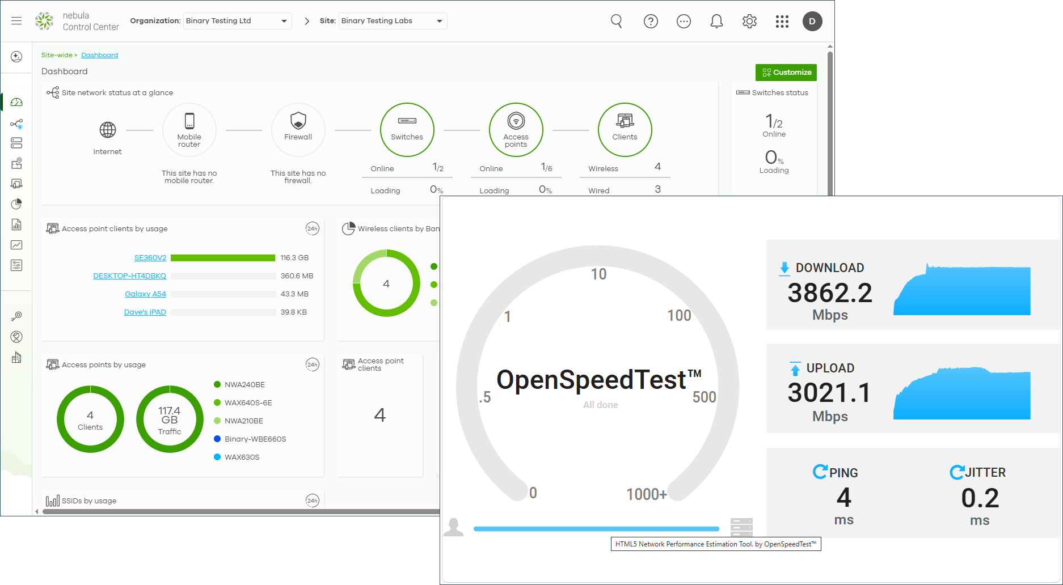Click the Access points status circle
This screenshot has width=1063, height=585.
click(516, 130)
